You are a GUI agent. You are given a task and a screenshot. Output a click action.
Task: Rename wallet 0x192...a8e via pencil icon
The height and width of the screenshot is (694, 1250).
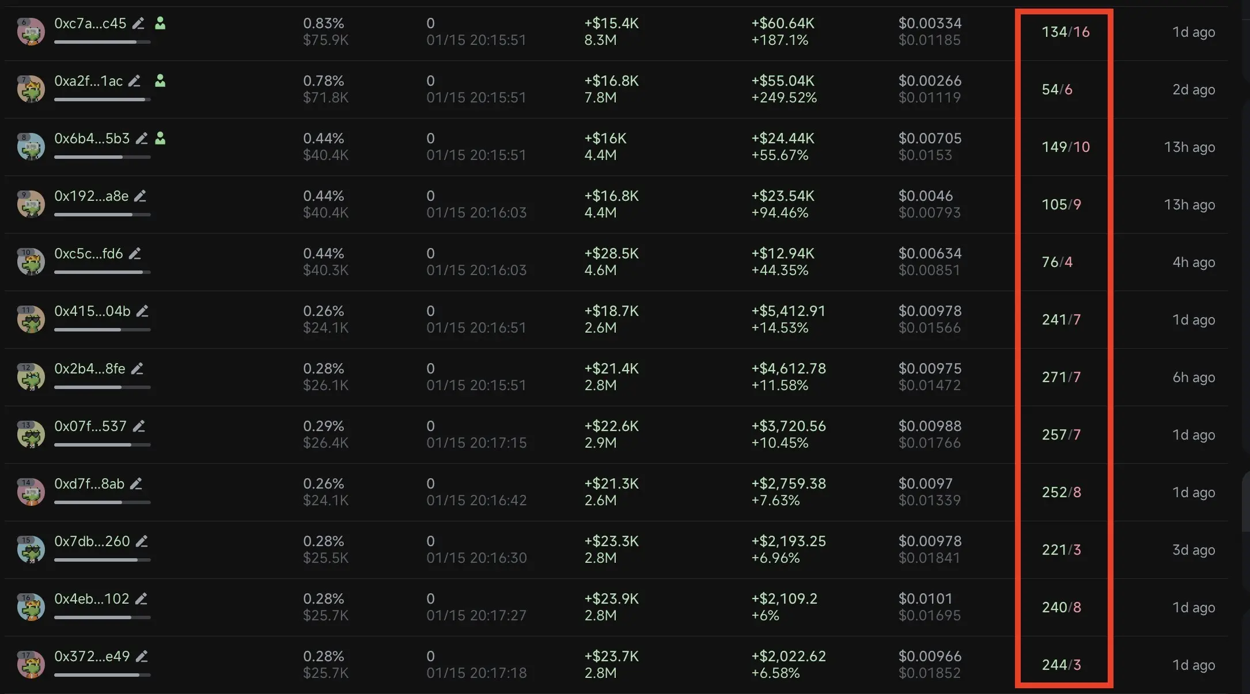pos(140,196)
